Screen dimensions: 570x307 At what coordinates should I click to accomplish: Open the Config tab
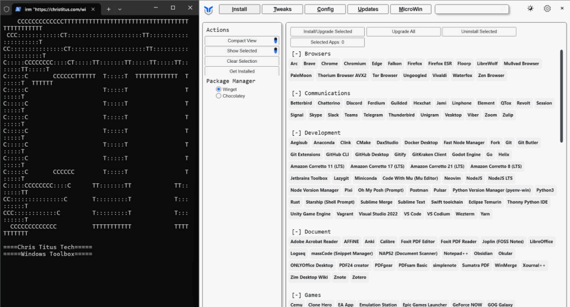click(x=325, y=9)
